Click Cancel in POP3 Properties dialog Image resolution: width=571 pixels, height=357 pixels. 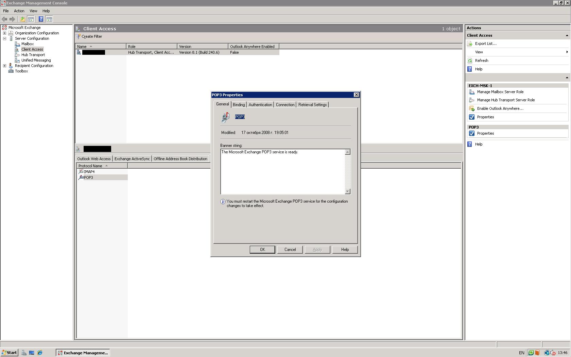(x=290, y=250)
